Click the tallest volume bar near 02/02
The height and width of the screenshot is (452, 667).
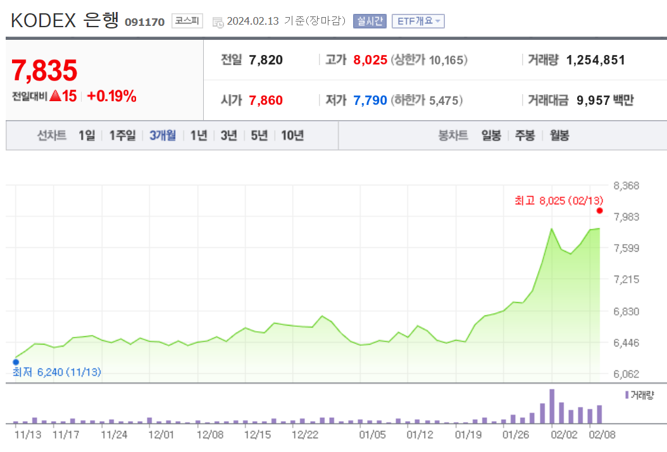[552, 406]
